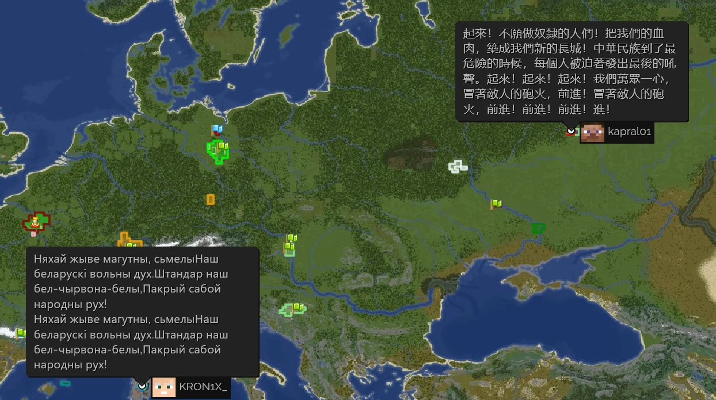
Task: Select the solid dark green town area
Action: pyautogui.click(x=538, y=228)
